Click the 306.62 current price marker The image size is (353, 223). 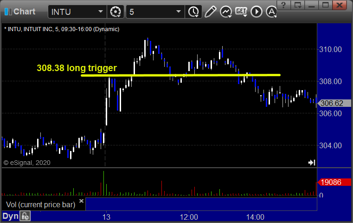pyautogui.click(x=334, y=103)
